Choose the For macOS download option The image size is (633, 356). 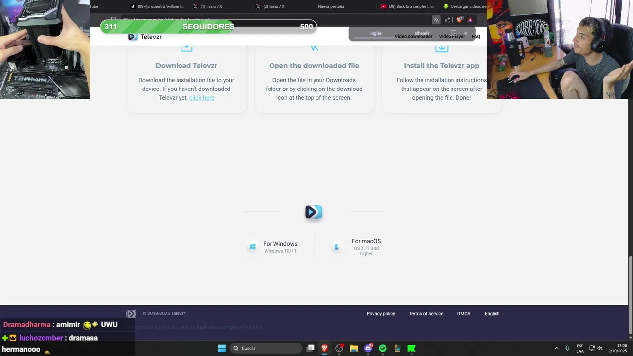pos(366,247)
